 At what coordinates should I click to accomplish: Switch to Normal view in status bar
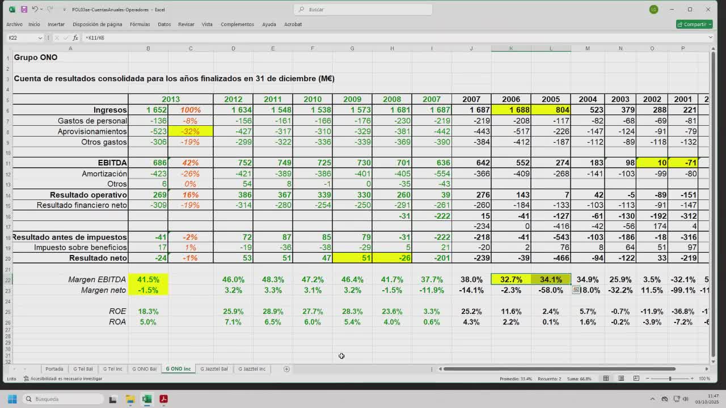[606, 379]
